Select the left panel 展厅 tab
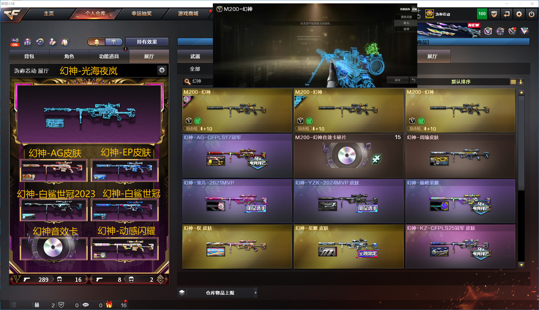Image resolution: width=539 pixels, height=310 pixels. tap(149, 56)
